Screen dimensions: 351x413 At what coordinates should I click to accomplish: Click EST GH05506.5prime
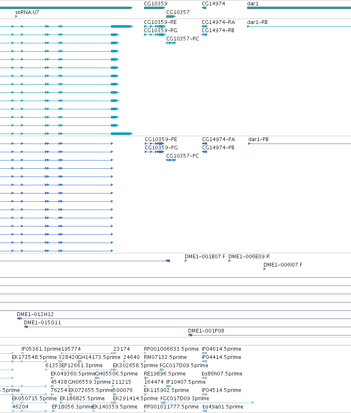(x=116, y=374)
